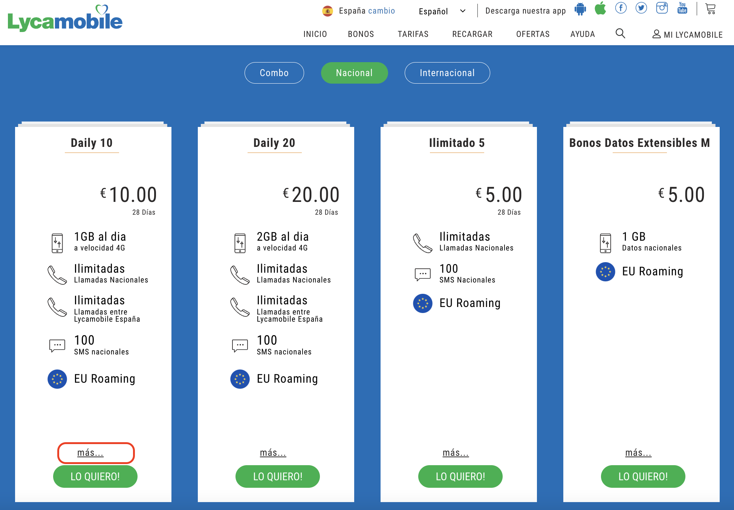734x510 pixels.
Task: Click the Spain flag icon
Action: [x=327, y=11]
